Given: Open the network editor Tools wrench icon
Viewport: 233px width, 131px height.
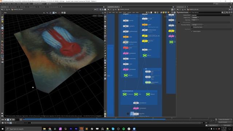Looking at the screenshot, I should (146, 13).
